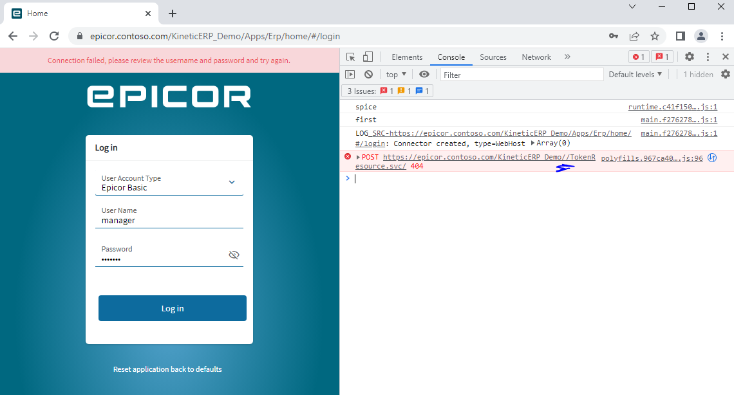Open the top JavaScript context dropdown
The width and height of the screenshot is (734, 395).
(x=396, y=75)
